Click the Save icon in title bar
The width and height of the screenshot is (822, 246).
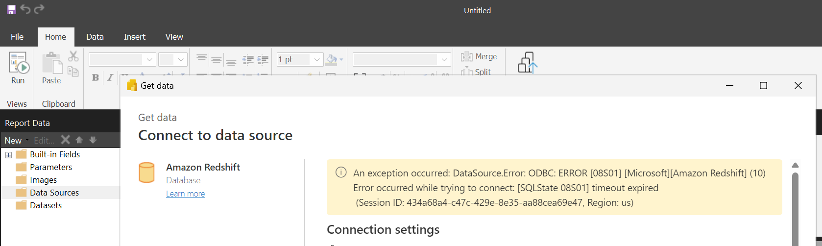pyautogui.click(x=11, y=9)
